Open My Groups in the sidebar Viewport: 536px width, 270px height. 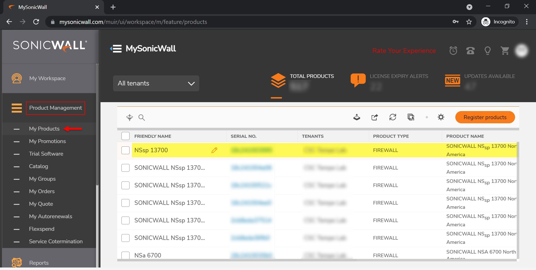pyautogui.click(x=42, y=179)
